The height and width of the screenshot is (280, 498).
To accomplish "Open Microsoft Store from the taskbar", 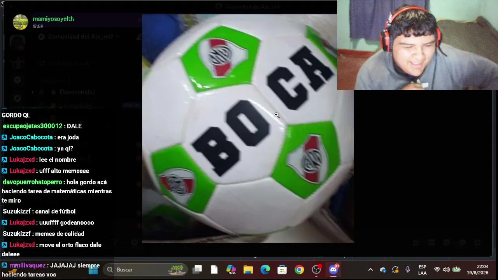I will [282, 269].
